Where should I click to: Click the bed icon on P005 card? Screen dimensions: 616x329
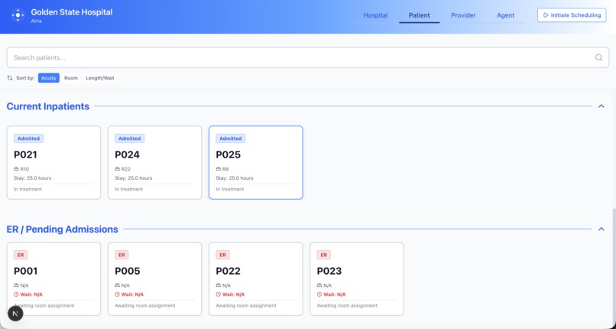click(117, 285)
